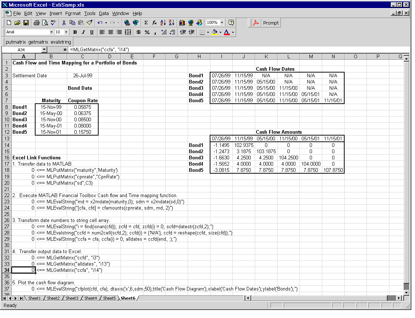The width and height of the screenshot is (415, 318).
Task: Click the Fill Color paint bucket swatch
Action: click(x=214, y=32)
